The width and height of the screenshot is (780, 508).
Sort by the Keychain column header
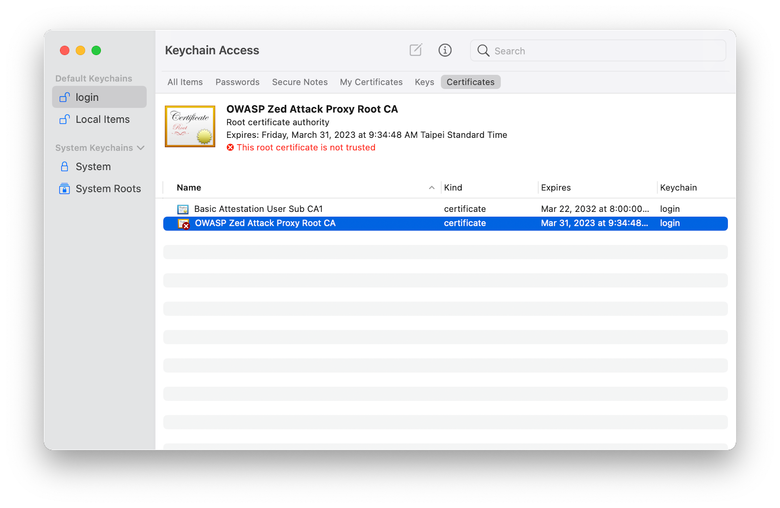pos(679,188)
